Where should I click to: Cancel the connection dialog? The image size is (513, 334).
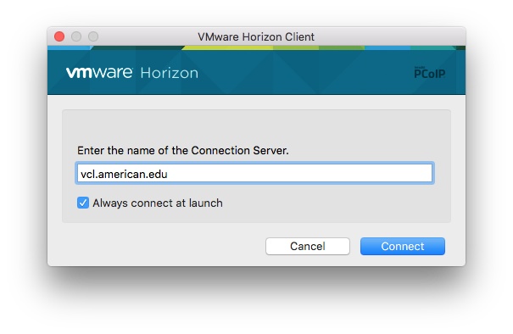308,247
